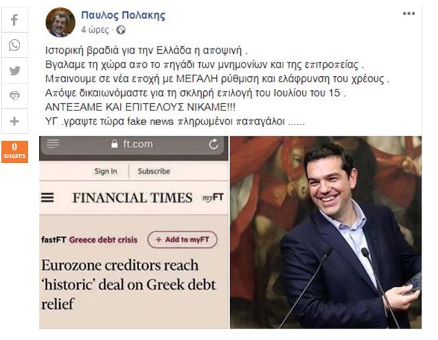438x340 pixels.
Task: Open the Greece debt crisis topic link
Action: [104, 240]
